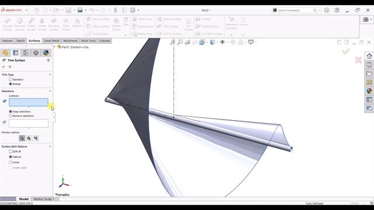Open Custom Properties task pane icon

[369, 100]
